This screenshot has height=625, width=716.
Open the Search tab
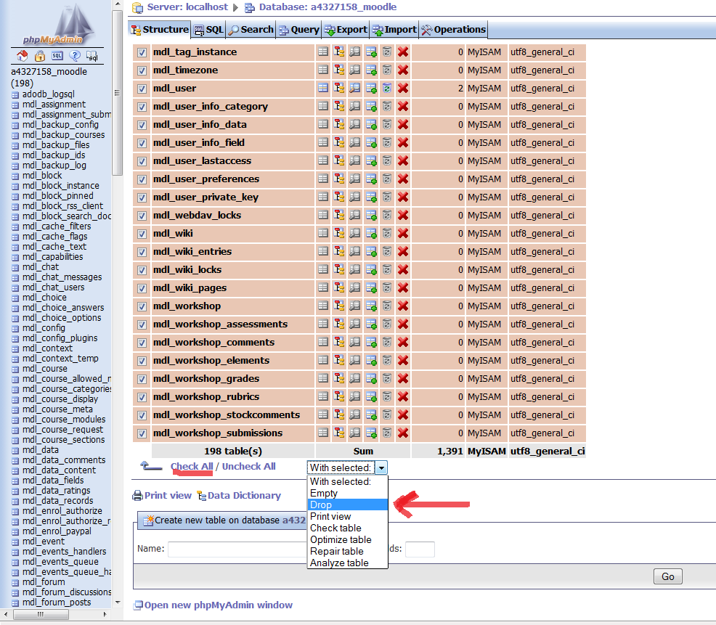point(251,30)
